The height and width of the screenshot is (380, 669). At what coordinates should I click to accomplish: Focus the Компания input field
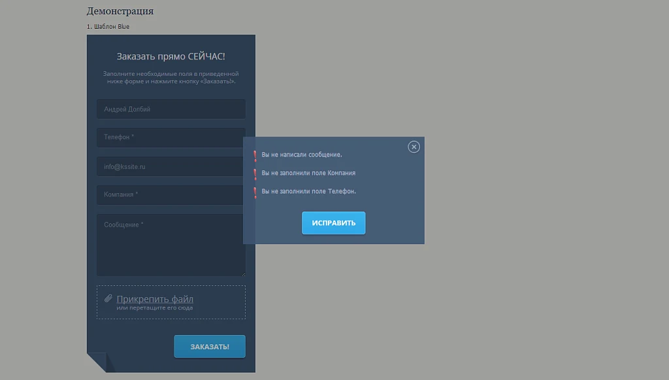[x=171, y=195]
